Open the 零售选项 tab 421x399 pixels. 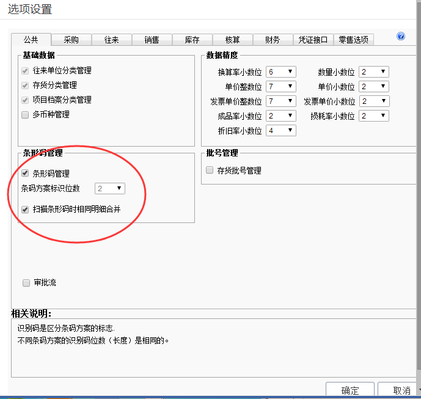pyautogui.click(x=354, y=40)
